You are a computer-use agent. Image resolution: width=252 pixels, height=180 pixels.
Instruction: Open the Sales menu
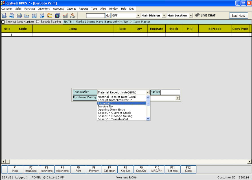(x=18, y=9)
